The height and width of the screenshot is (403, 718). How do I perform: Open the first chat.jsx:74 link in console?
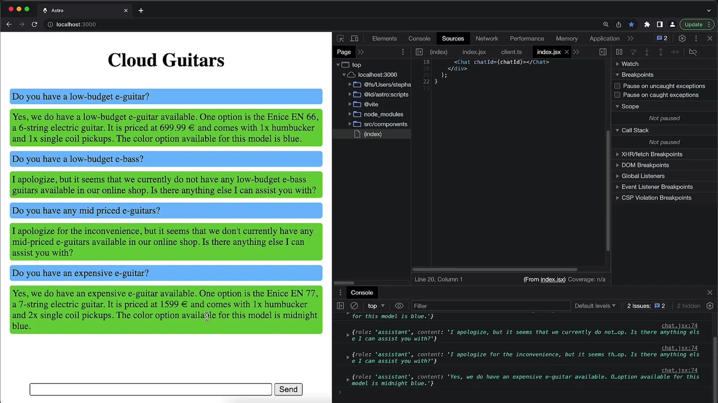point(679,326)
